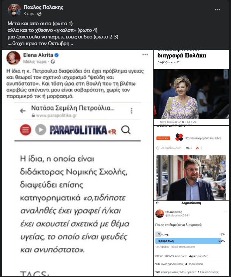Open the Όλγα Γεροβασίλη article photo
Screen dimensions: 231x277
point(191,94)
